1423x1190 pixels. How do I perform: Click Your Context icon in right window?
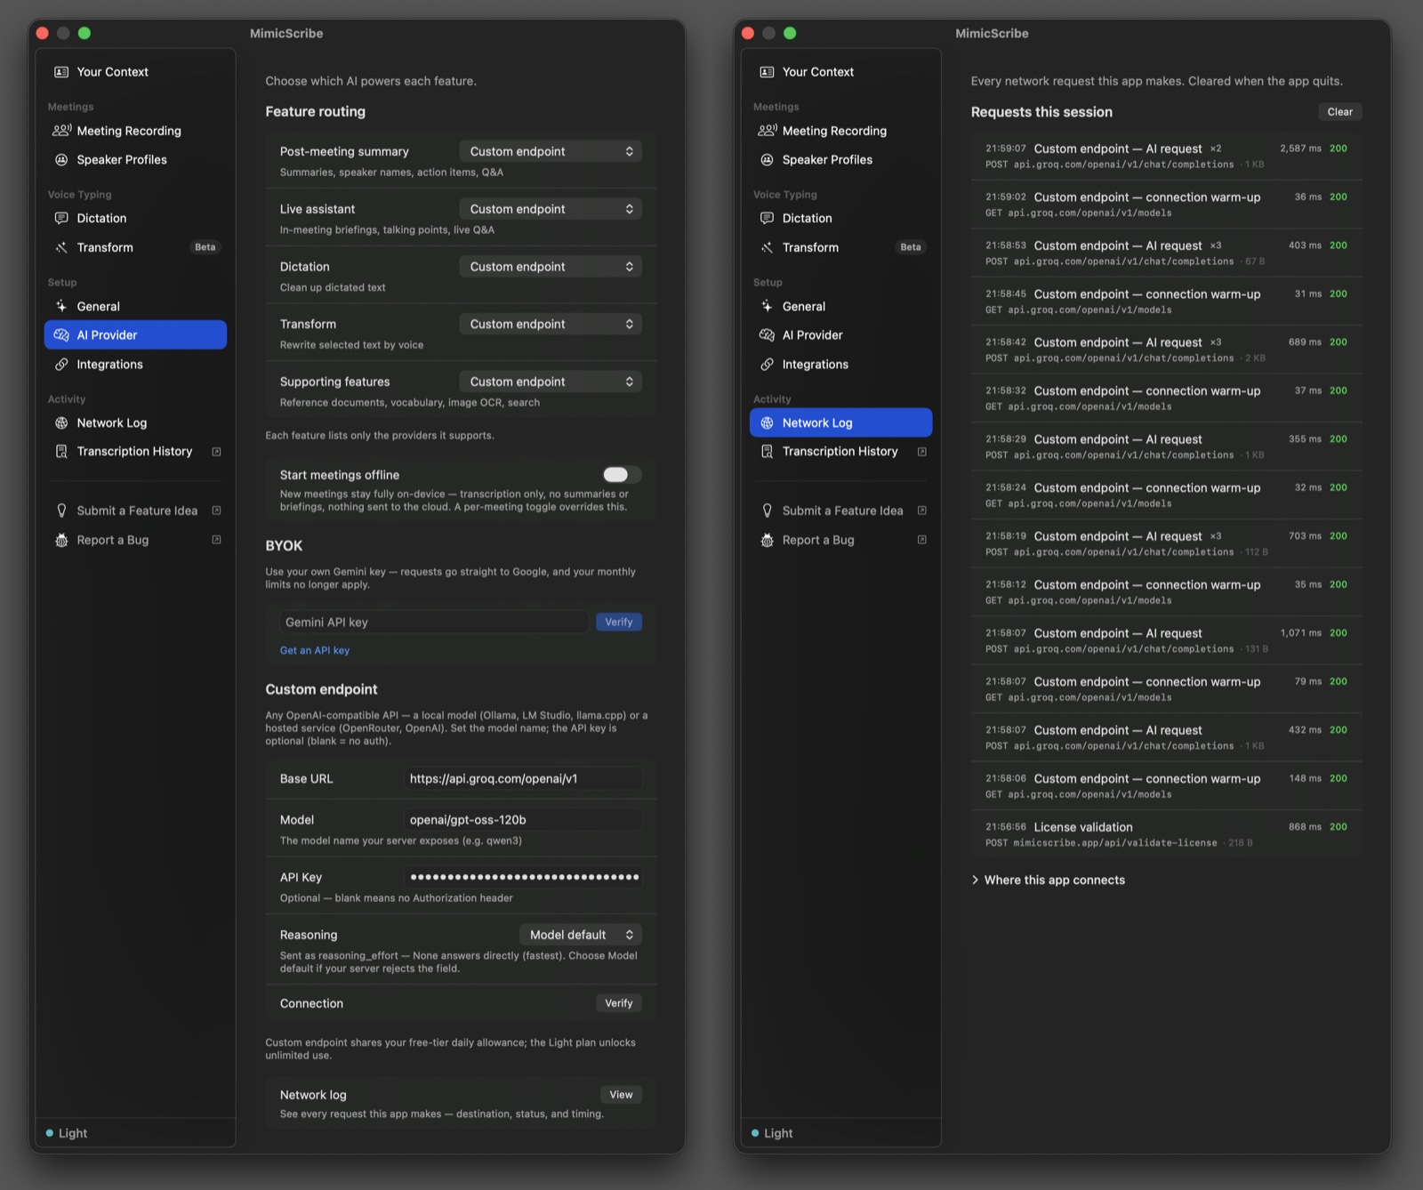(x=767, y=72)
